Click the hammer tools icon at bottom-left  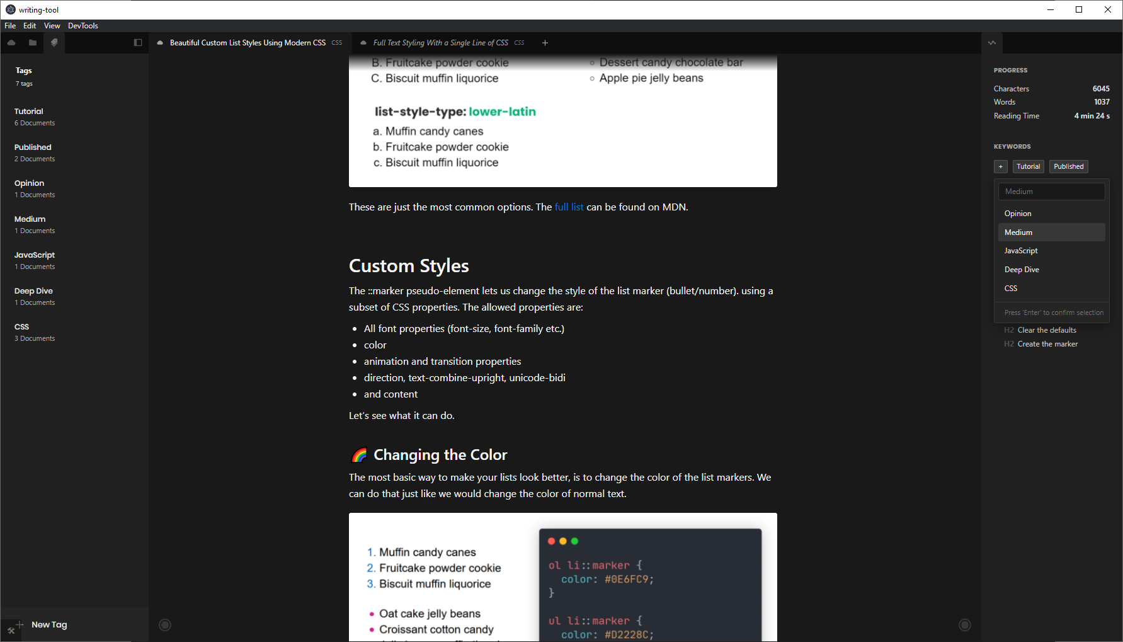pos(11,630)
